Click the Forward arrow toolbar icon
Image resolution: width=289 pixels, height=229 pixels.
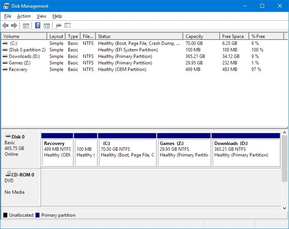14,25
